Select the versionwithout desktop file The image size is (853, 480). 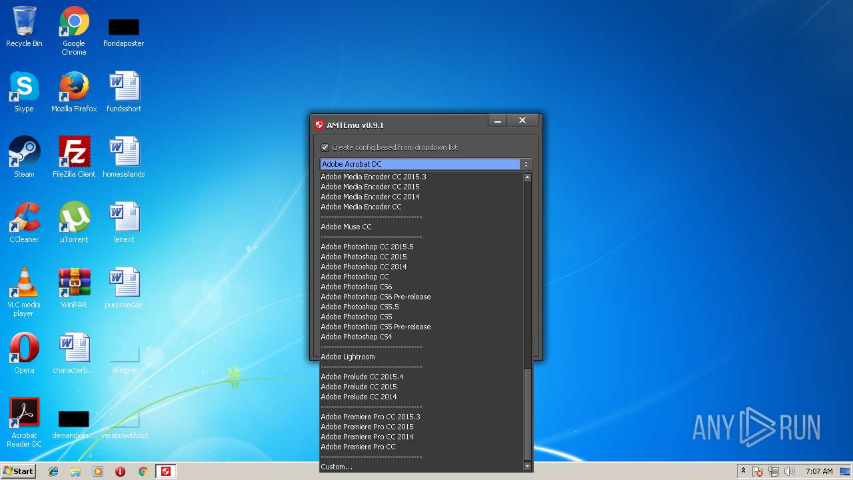click(124, 424)
